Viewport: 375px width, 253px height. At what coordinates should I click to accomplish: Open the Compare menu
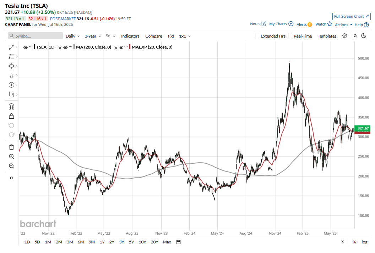pyautogui.click(x=153, y=36)
